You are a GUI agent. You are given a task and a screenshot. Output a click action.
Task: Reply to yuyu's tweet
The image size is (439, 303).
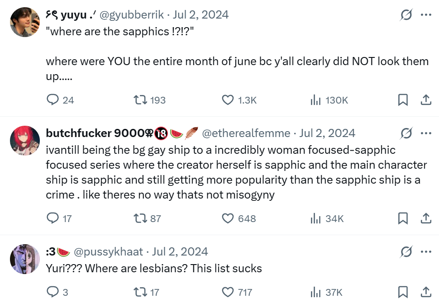coord(53,100)
